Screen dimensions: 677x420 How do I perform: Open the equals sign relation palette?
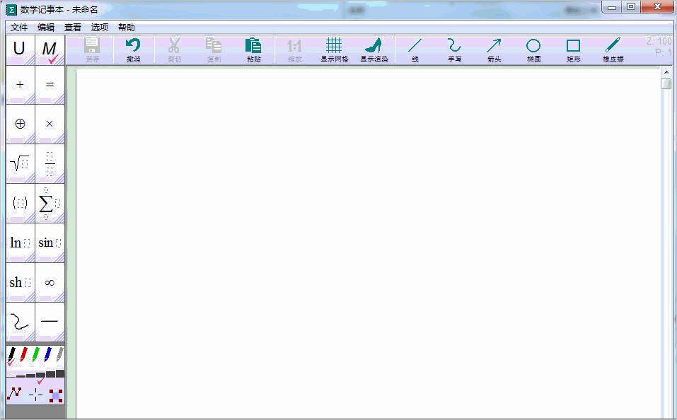50,85
